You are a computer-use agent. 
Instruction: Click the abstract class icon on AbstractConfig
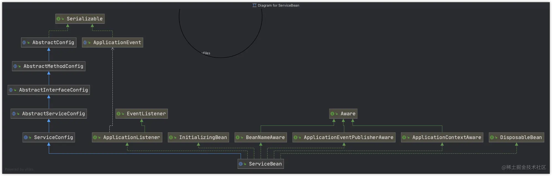click(x=24, y=42)
